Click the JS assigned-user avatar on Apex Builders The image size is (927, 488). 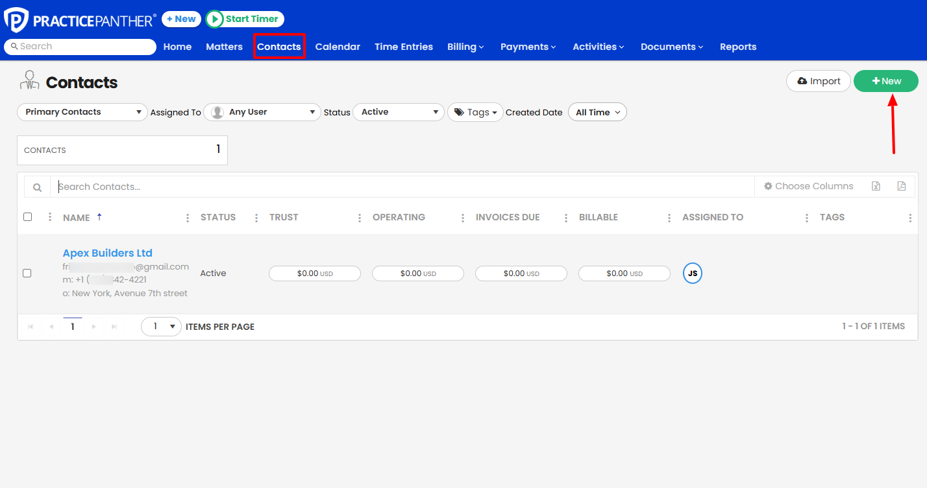tap(693, 273)
